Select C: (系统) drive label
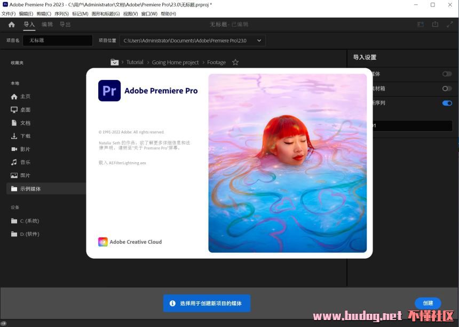This screenshot has width=459, height=327. pos(29,221)
